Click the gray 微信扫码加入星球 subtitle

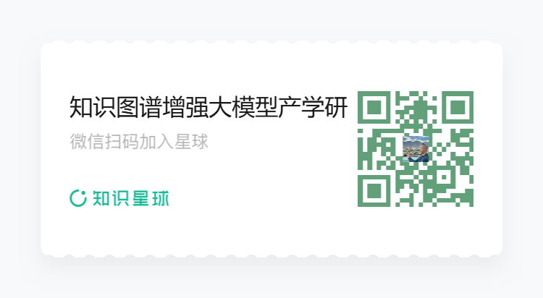coord(139,141)
